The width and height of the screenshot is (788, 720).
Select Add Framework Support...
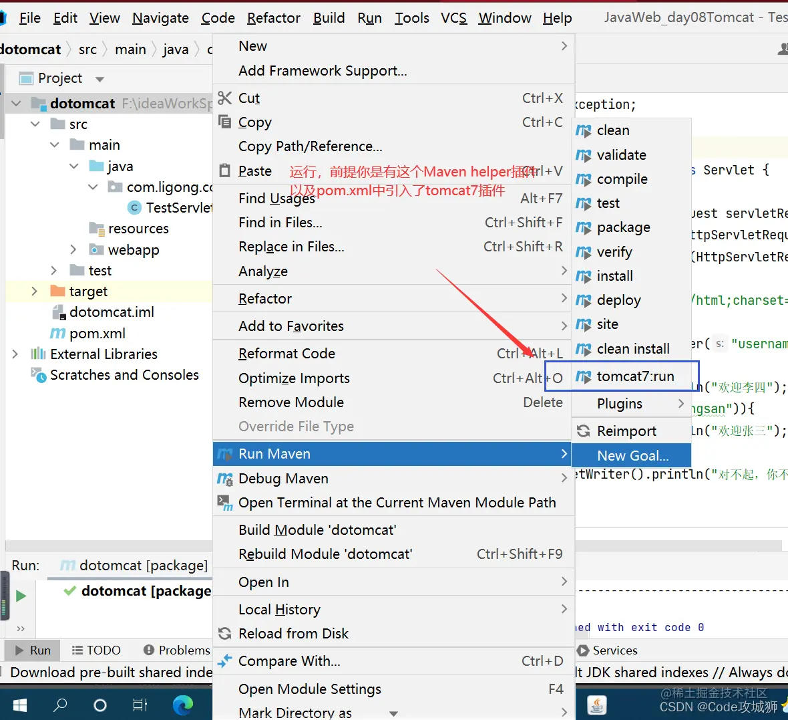pos(393,71)
